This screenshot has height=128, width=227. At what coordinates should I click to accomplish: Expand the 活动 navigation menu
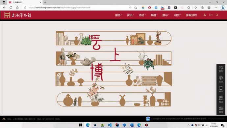coord(142,15)
